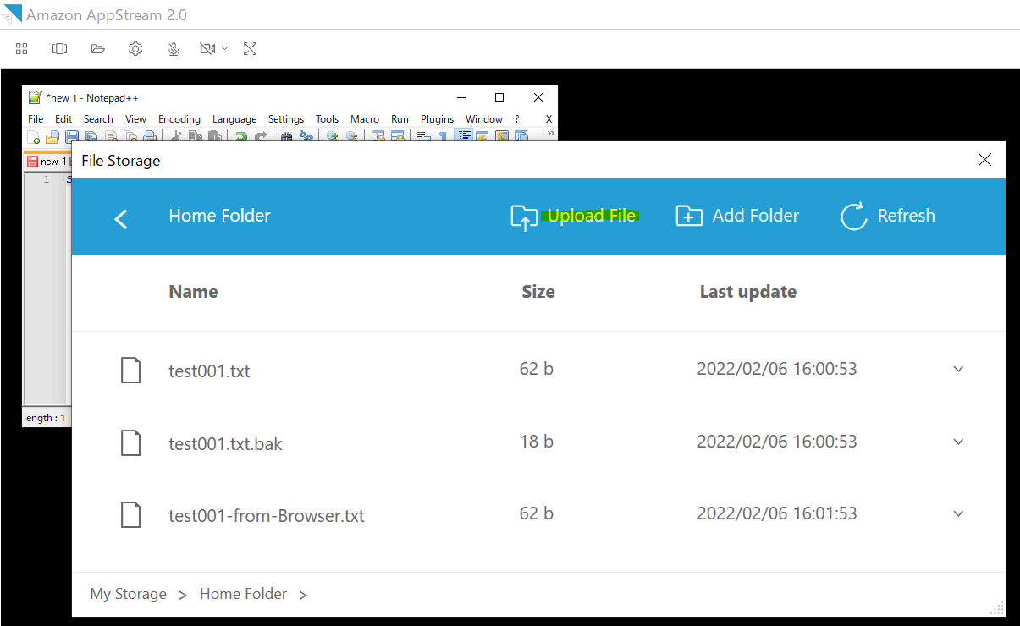Click the Save All icon in Notepad++ toolbar

pyautogui.click(x=91, y=136)
